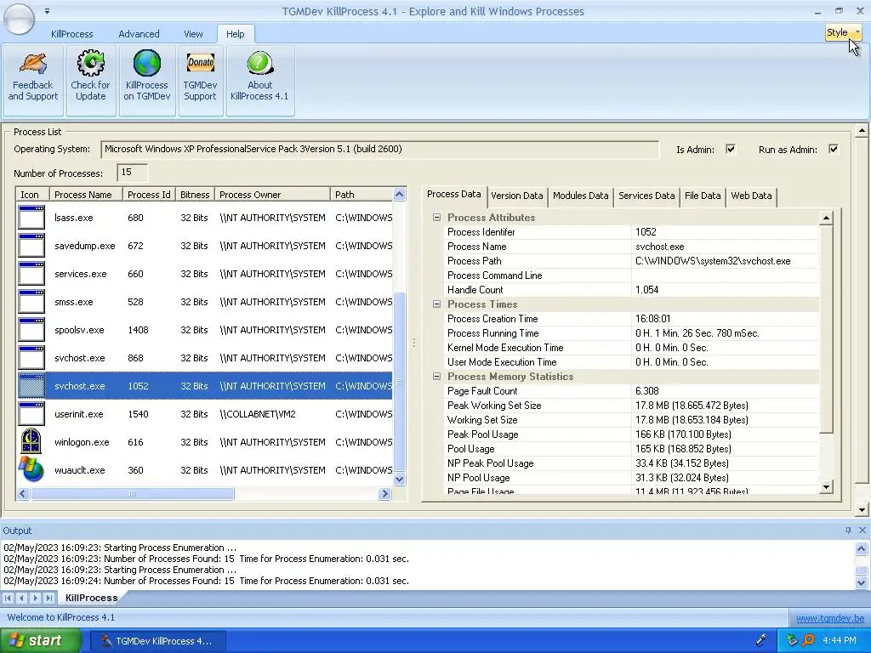This screenshot has height=653, width=871.
Task: Click the wuauclt.exe Windows logo icon
Action: click(x=31, y=469)
